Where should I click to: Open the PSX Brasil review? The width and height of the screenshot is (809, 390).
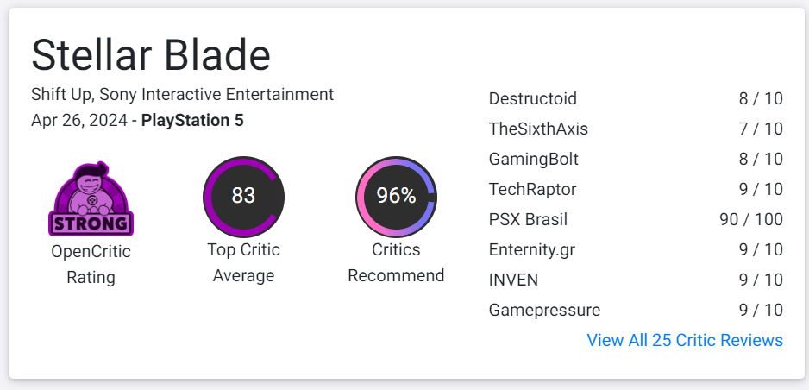[528, 219]
